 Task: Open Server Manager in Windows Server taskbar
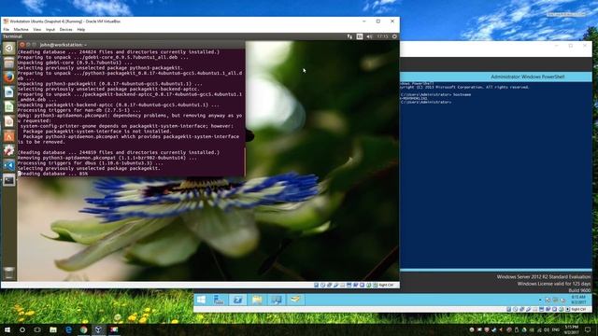[x=219, y=300]
